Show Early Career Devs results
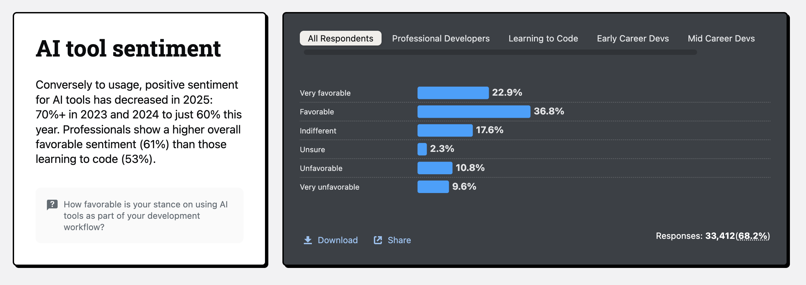 pyautogui.click(x=632, y=38)
